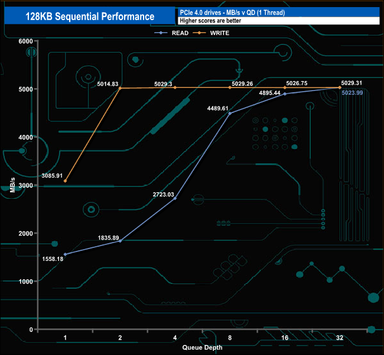Click the write data point at queue depth 4
Viewport: 384px width, 355px height.
(175, 88)
